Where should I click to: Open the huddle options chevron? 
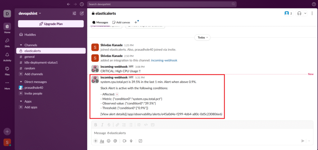coord(306,13)
